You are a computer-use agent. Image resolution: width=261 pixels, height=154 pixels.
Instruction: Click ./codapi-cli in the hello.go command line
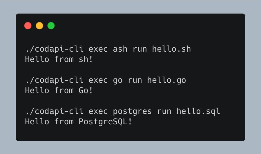(x=54, y=80)
